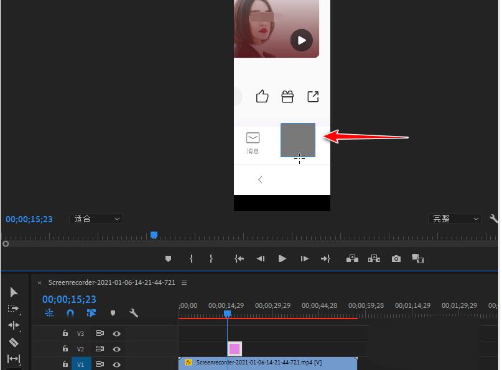Open the sequence panel menu
The height and width of the screenshot is (370, 502).
(x=184, y=282)
